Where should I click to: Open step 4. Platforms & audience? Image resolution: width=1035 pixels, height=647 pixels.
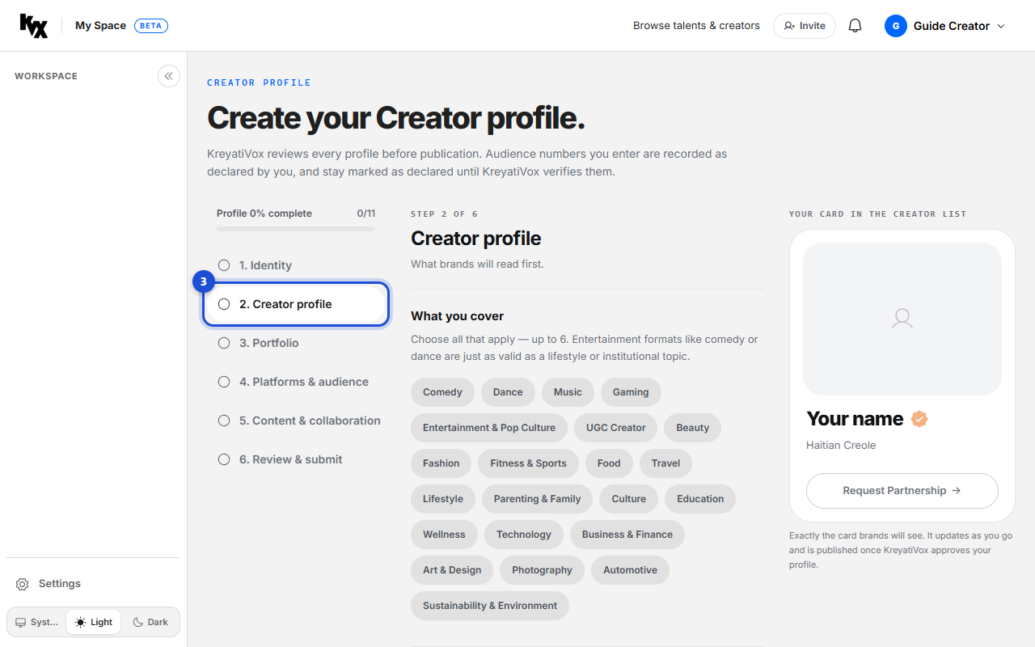coord(296,382)
